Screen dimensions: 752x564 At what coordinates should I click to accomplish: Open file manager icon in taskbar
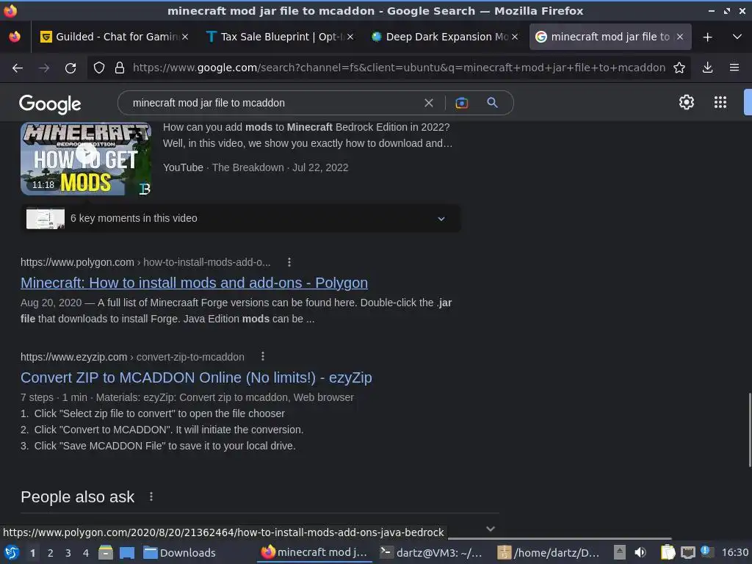[106, 552]
